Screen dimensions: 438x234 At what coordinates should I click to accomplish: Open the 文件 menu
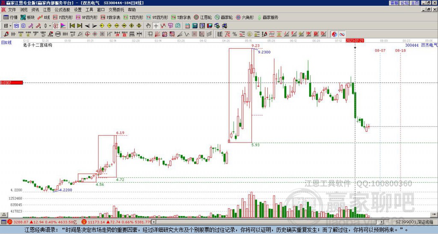[12, 10]
